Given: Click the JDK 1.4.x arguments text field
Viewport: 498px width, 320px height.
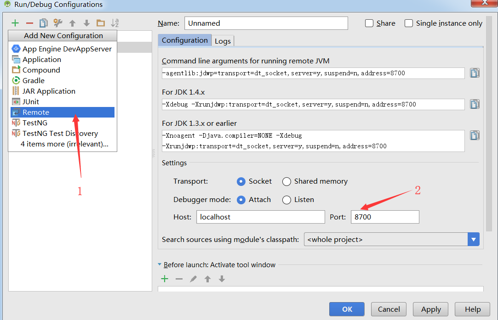Looking at the screenshot, I should click(313, 104).
